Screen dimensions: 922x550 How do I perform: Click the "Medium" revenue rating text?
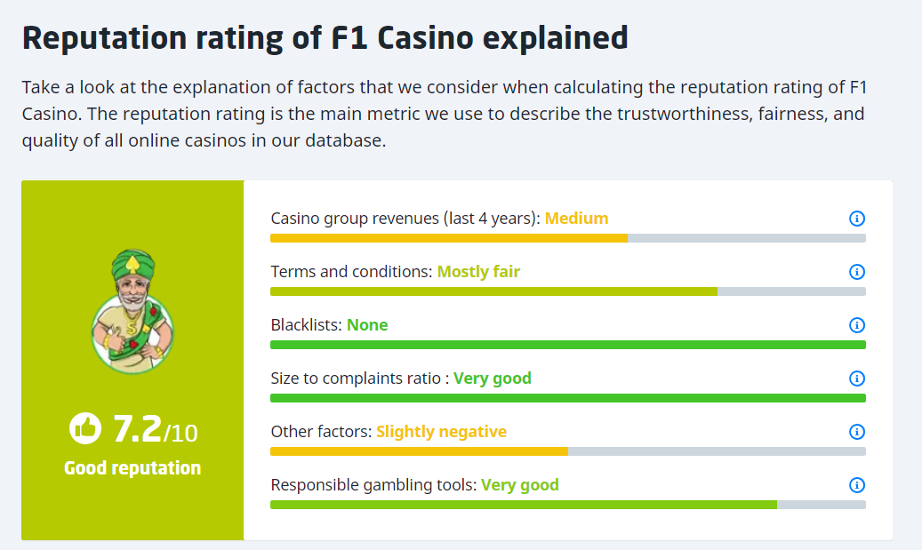pyautogui.click(x=576, y=219)
